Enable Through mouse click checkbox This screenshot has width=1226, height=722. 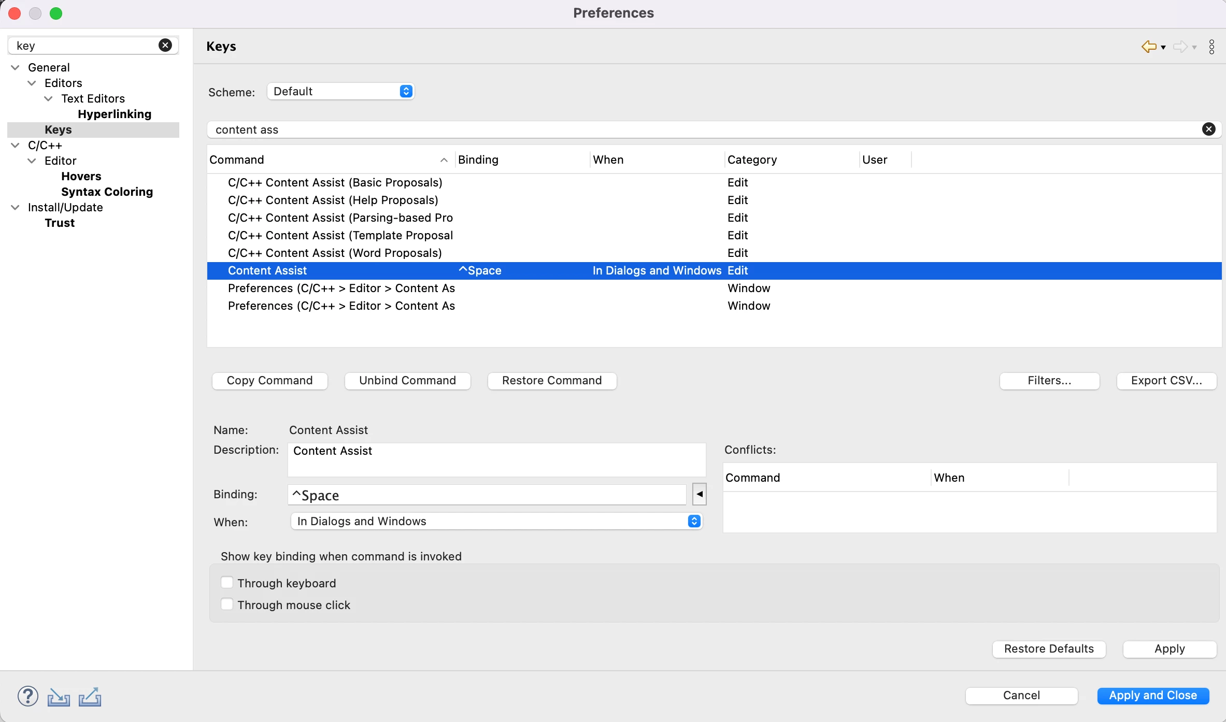226,604
